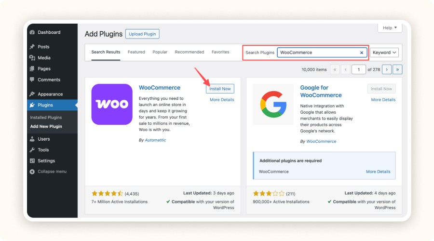The image size is (434, 241).
Task: Click disabled Install Now for Google for WooCommerce
Action: point(381,89)
